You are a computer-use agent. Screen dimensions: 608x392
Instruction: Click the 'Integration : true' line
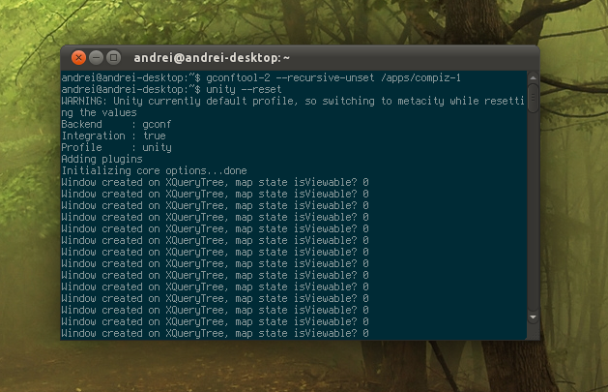(x=114, y=136)
